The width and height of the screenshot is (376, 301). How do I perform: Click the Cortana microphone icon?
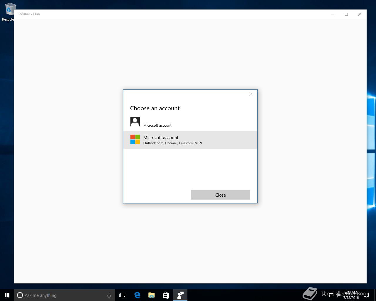(109, 295)
